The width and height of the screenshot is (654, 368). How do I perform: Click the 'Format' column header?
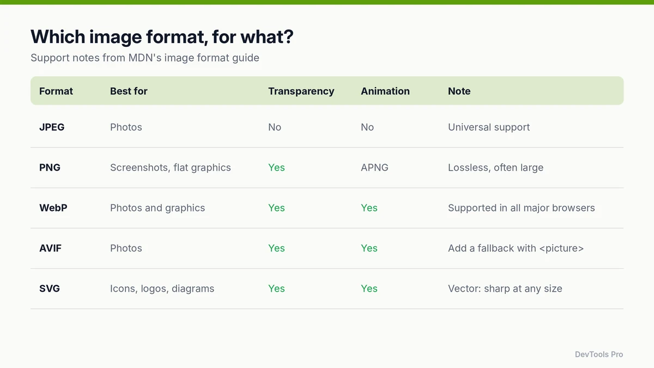56,91
